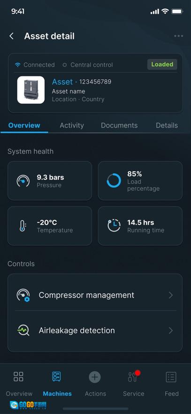Expand Compressor management chevron
The height and width of the screenshot is (414, 191).
click(171, 295)
